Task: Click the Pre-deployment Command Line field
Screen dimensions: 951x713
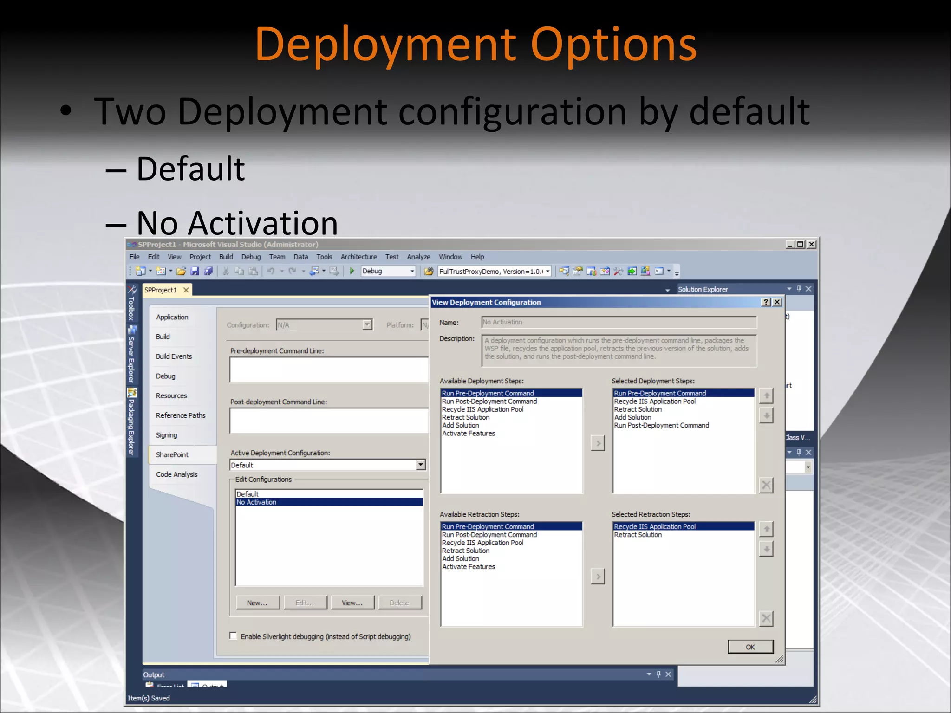Action: coord(329,370)
